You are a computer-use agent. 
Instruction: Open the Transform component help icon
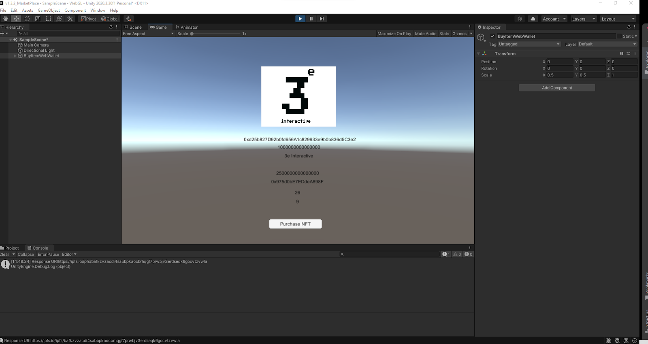622,53
